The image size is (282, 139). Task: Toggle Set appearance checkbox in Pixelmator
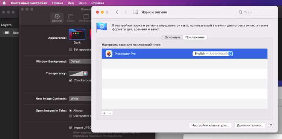click(71, 49)
